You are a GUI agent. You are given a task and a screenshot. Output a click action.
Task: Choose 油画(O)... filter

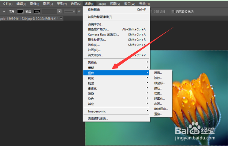pyautogui.click(x=116, y=50)
